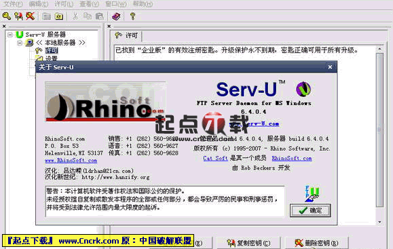Image resolution: width=393 pixels, height=249 pixels.
Task: Click the 由 Rob Beckers 开发 text
Action: click(261, 168)
